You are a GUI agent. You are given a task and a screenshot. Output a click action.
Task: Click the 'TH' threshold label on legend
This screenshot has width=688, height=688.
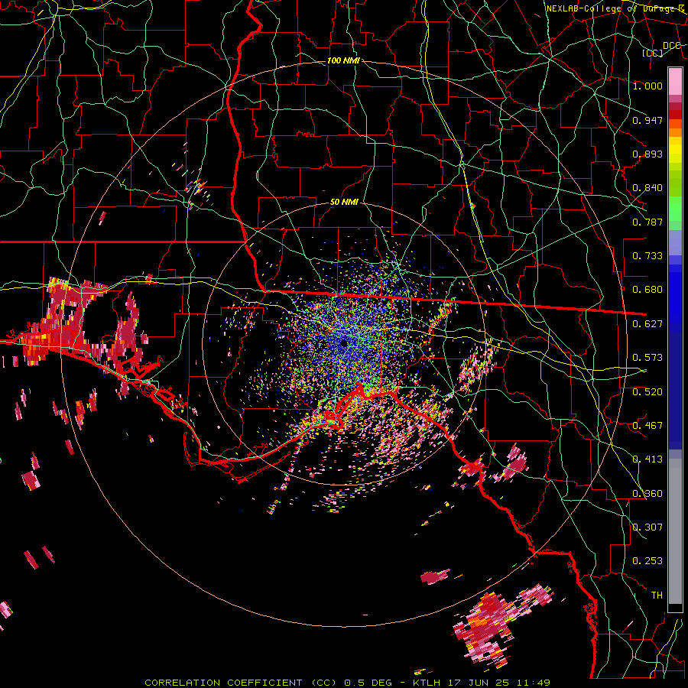coord(657,596)
